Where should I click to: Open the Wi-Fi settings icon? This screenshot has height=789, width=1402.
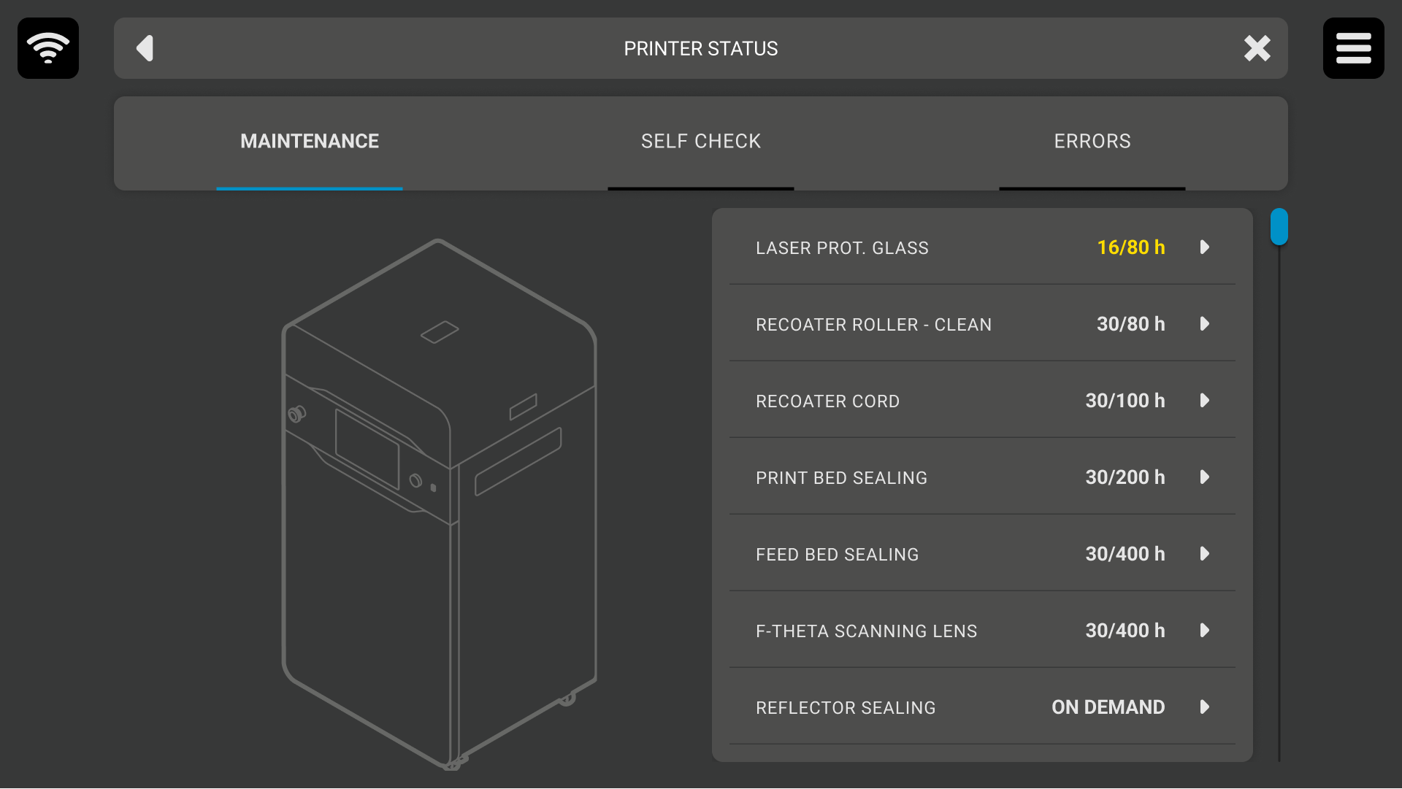[x=48, y=48]
